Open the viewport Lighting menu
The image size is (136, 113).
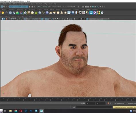(x=14, y=17)
